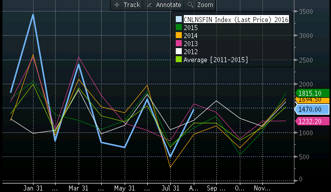331x192 pixels.
Task: Click the dark green 2015 legend swatch
Action: 179,27
